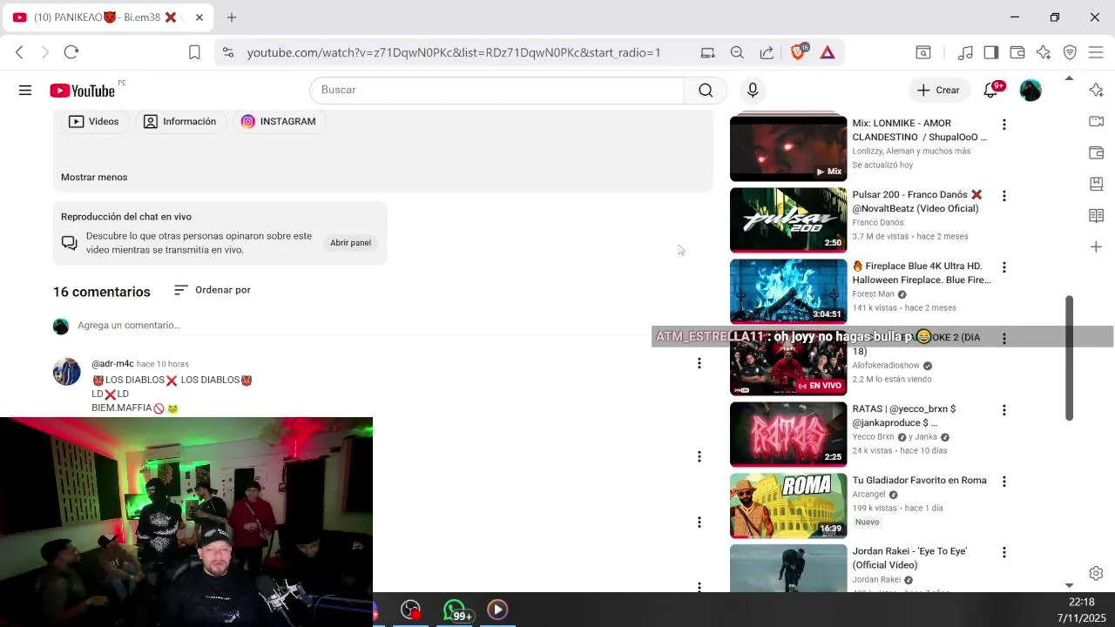
Task: Open WhatsApp from the taskbar
Action: (x=454, y=610)
